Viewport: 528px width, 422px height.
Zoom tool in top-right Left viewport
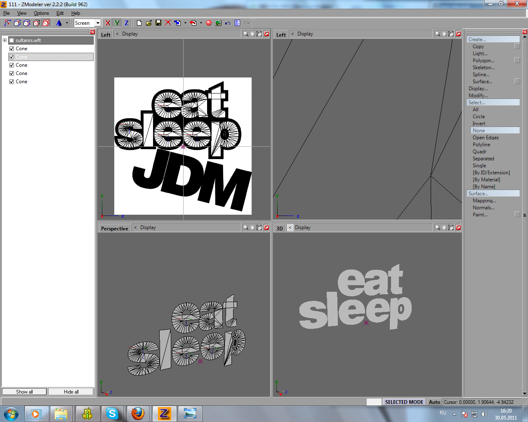click(x=438, y=34)
